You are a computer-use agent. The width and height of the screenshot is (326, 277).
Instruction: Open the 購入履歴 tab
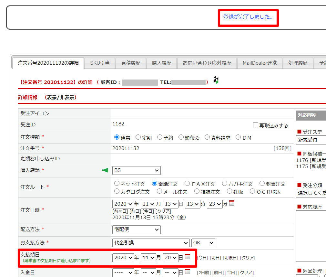click(x=161, y=63)
